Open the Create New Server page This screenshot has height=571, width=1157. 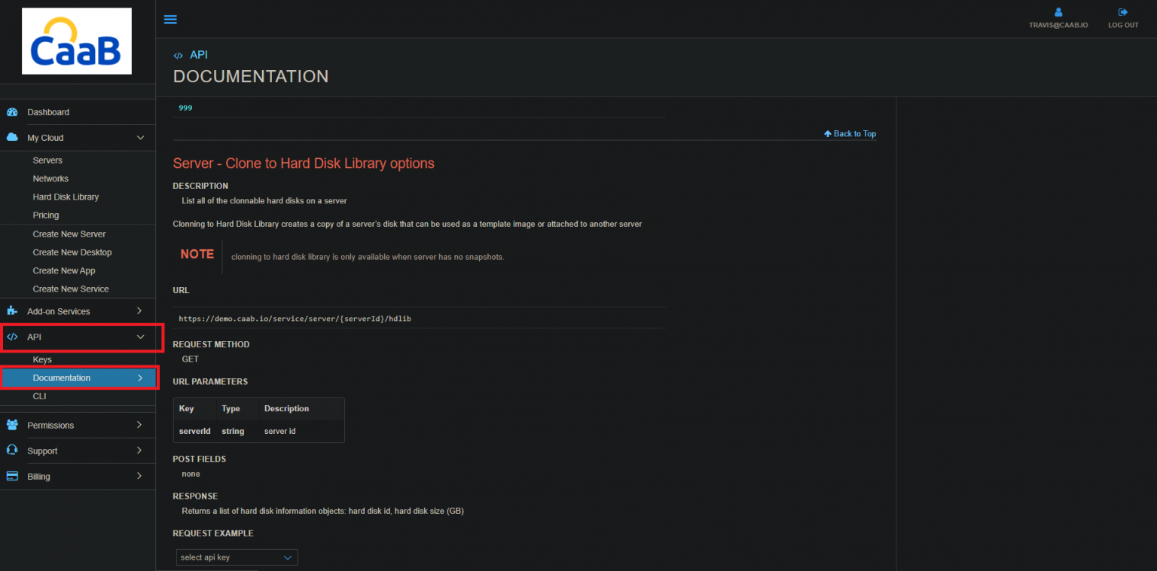click(x=69, y=234)
